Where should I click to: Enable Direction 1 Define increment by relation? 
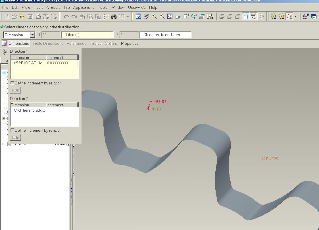tap(12, 83)
